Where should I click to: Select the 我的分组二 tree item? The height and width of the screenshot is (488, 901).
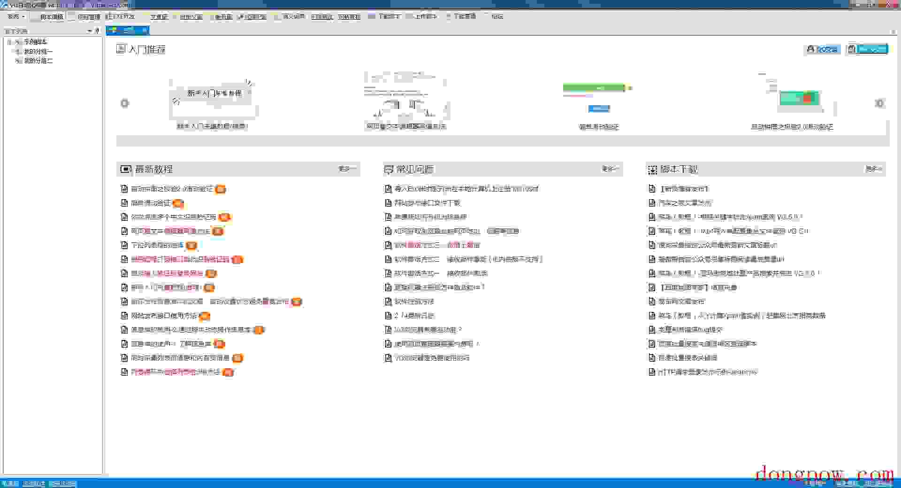[x=38, y=61]
